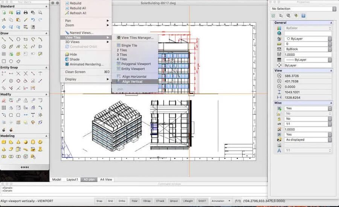Choose the Center entity snap icon
The image size is (339, 207).
coord(11,81)
